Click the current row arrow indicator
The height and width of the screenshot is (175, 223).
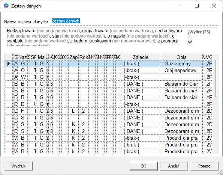tap(9, 64)
